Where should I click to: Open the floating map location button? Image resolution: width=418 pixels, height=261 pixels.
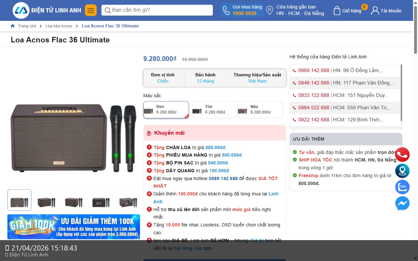[402, 171]
